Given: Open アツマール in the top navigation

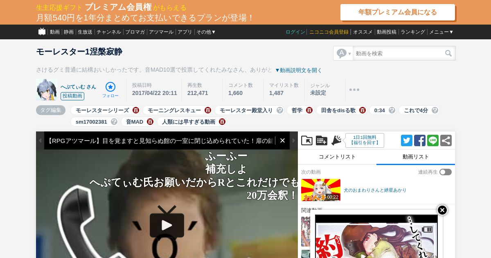Looking at the screenshot, I should click(161, 32).
